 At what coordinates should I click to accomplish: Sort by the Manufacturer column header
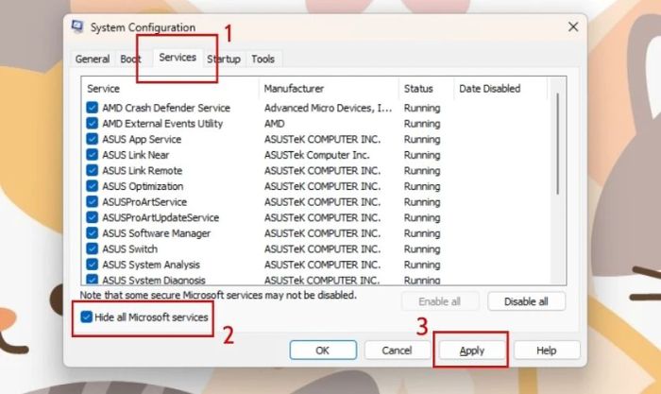point(329,89)
